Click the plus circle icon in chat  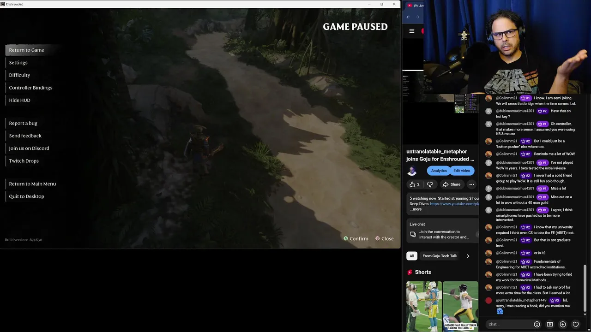(x=562, y=324)
